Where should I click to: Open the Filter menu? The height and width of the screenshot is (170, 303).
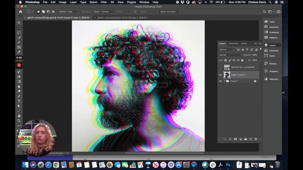click(104, 2)
